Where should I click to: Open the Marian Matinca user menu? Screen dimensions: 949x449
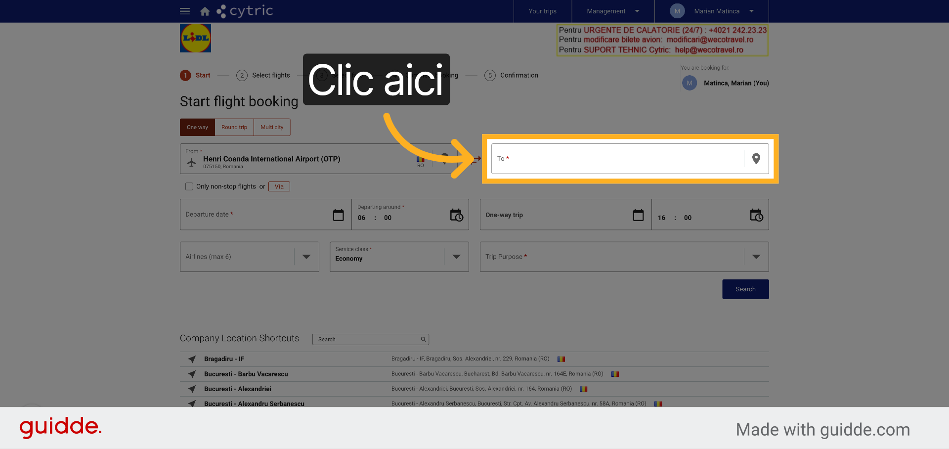tap(712, 11)
